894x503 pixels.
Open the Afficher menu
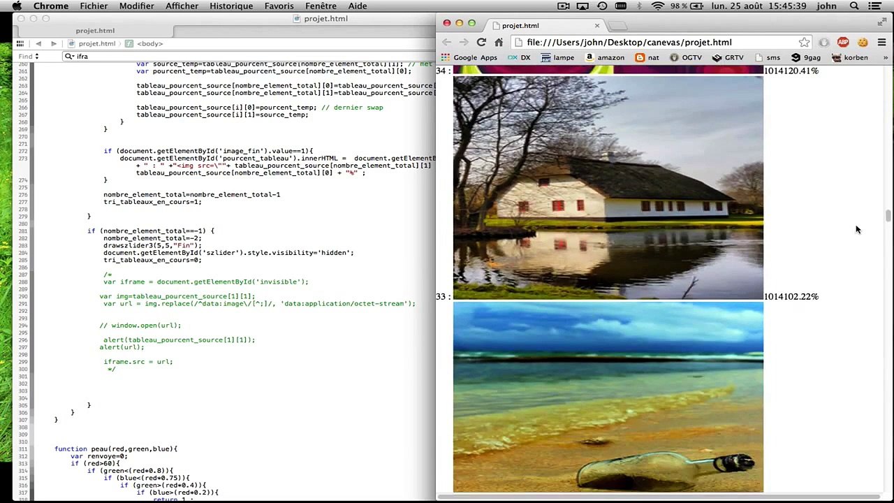pyautogui.click(x=182, y=6)
